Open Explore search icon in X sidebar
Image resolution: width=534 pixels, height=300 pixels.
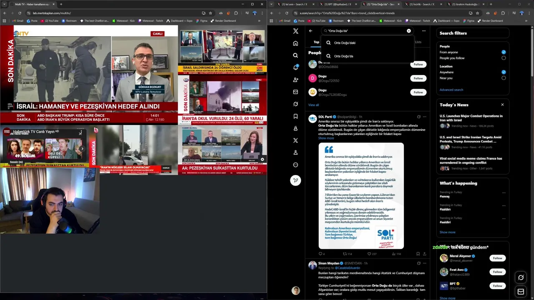pyautogui.click(x=295, y=55)
